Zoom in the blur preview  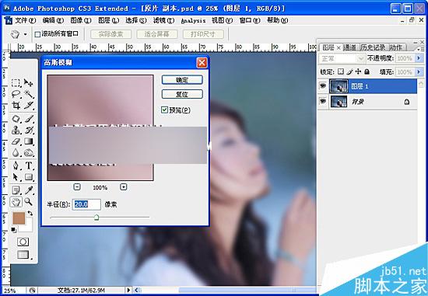(124, 187)
